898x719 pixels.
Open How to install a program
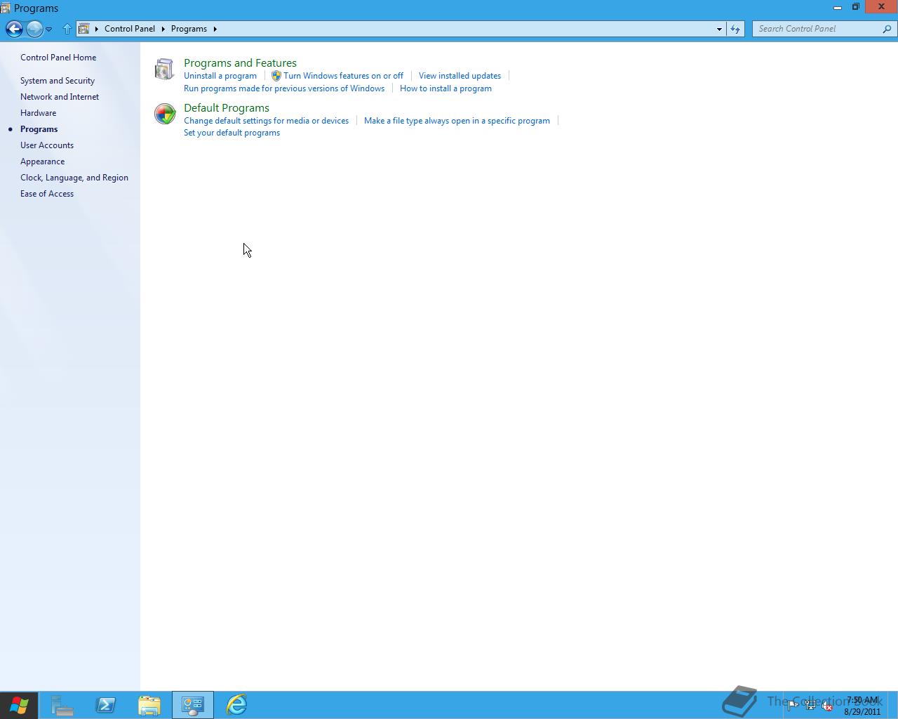pyautogui.click(x=445, y=88)
